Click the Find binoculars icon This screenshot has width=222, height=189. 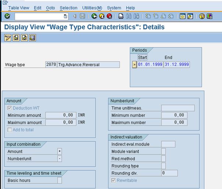128,16
